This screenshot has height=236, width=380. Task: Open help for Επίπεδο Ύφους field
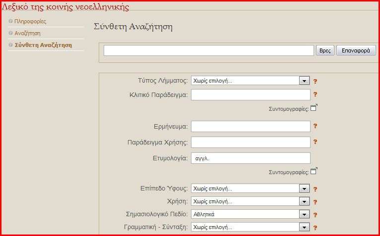pyautogui.click(x=315, y=189)
